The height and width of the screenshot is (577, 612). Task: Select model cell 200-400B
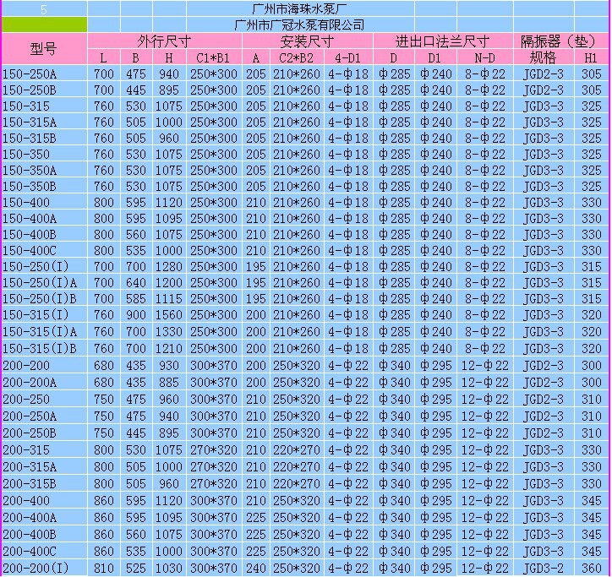click(x=44, y=534)
